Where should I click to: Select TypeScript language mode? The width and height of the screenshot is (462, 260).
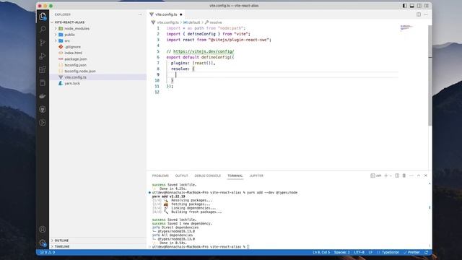coord(390,252)
